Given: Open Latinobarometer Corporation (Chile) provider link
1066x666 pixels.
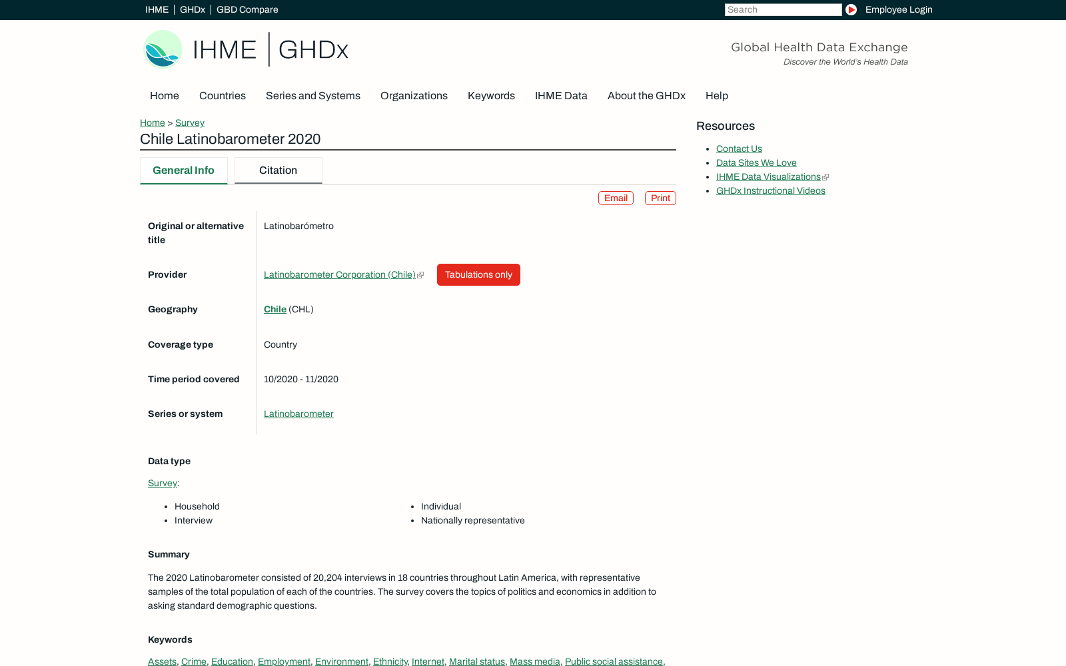Looking at the screenshot, I should 340,275.
